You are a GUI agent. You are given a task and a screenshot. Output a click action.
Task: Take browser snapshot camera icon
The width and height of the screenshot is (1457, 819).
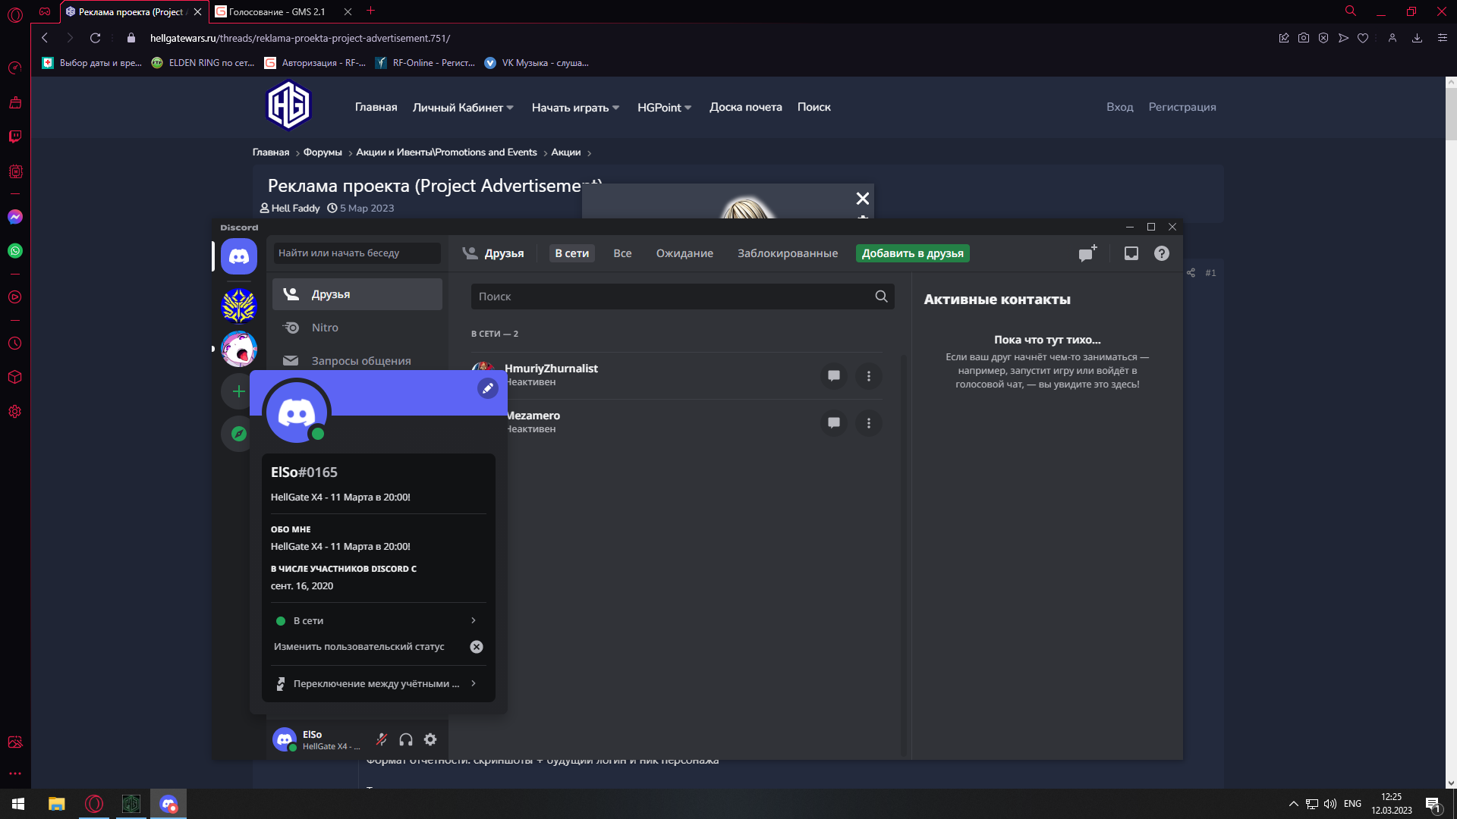point(1304,38)
